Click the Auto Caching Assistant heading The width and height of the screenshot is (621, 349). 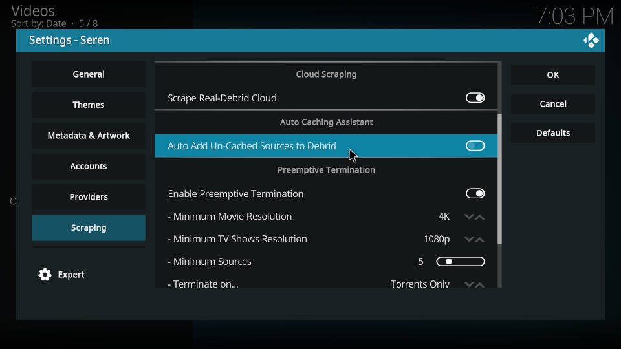(326, 122)
